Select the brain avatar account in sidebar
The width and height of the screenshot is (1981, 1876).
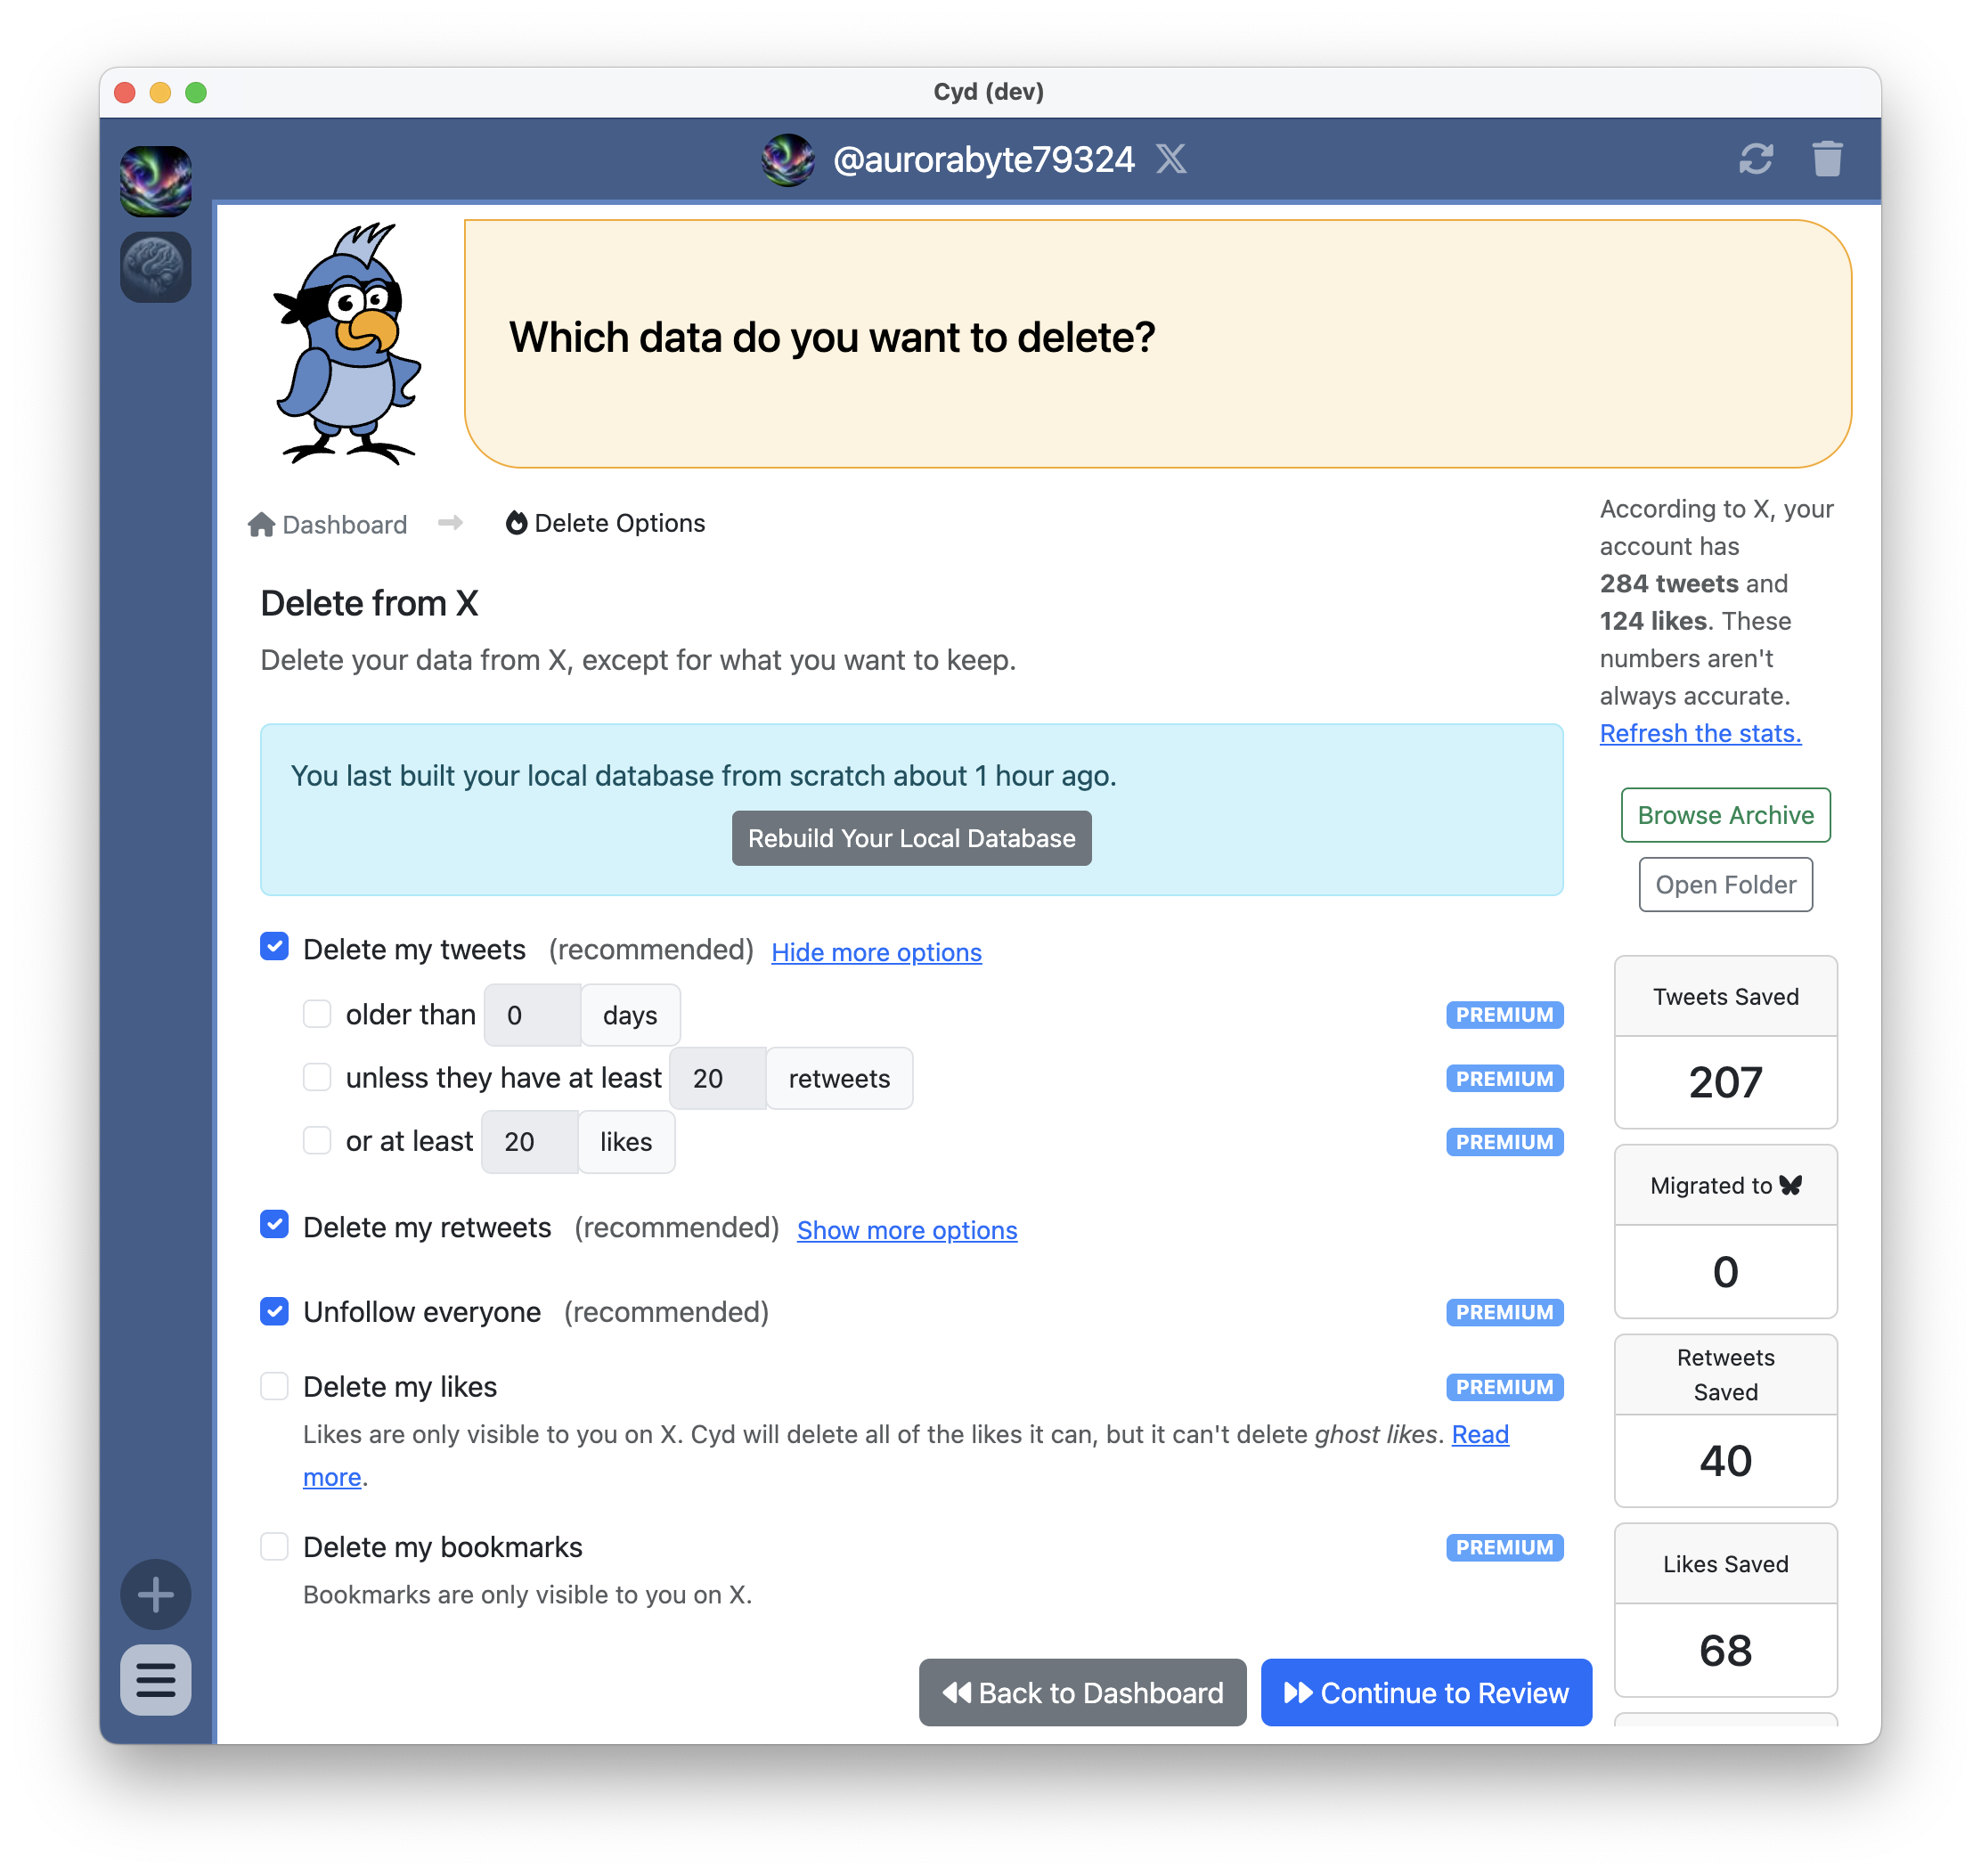pos(156,267)
